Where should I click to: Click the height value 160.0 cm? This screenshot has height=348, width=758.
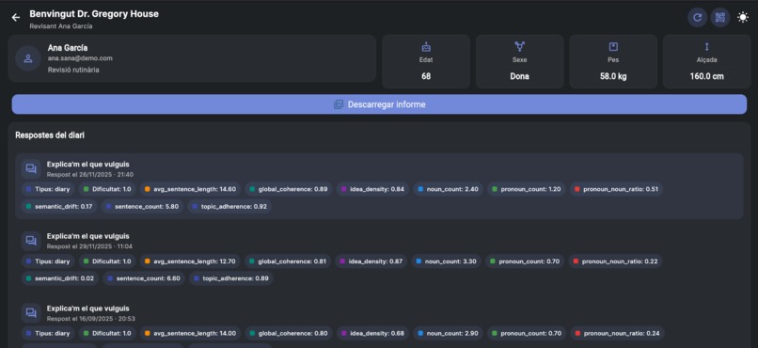707,76
